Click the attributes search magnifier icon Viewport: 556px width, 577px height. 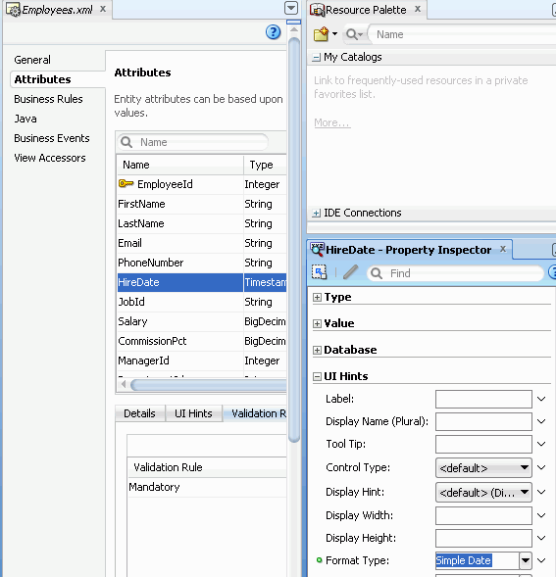coord(126,142)
